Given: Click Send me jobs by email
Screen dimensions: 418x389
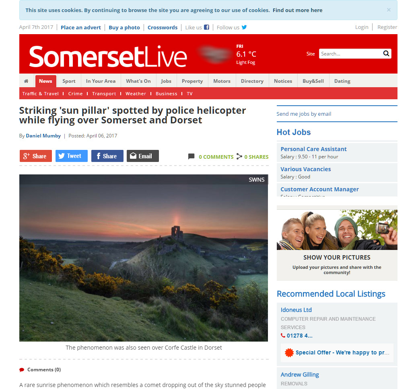Looking at the screenshot, I should pyautogui.click(x=304, y=114).
